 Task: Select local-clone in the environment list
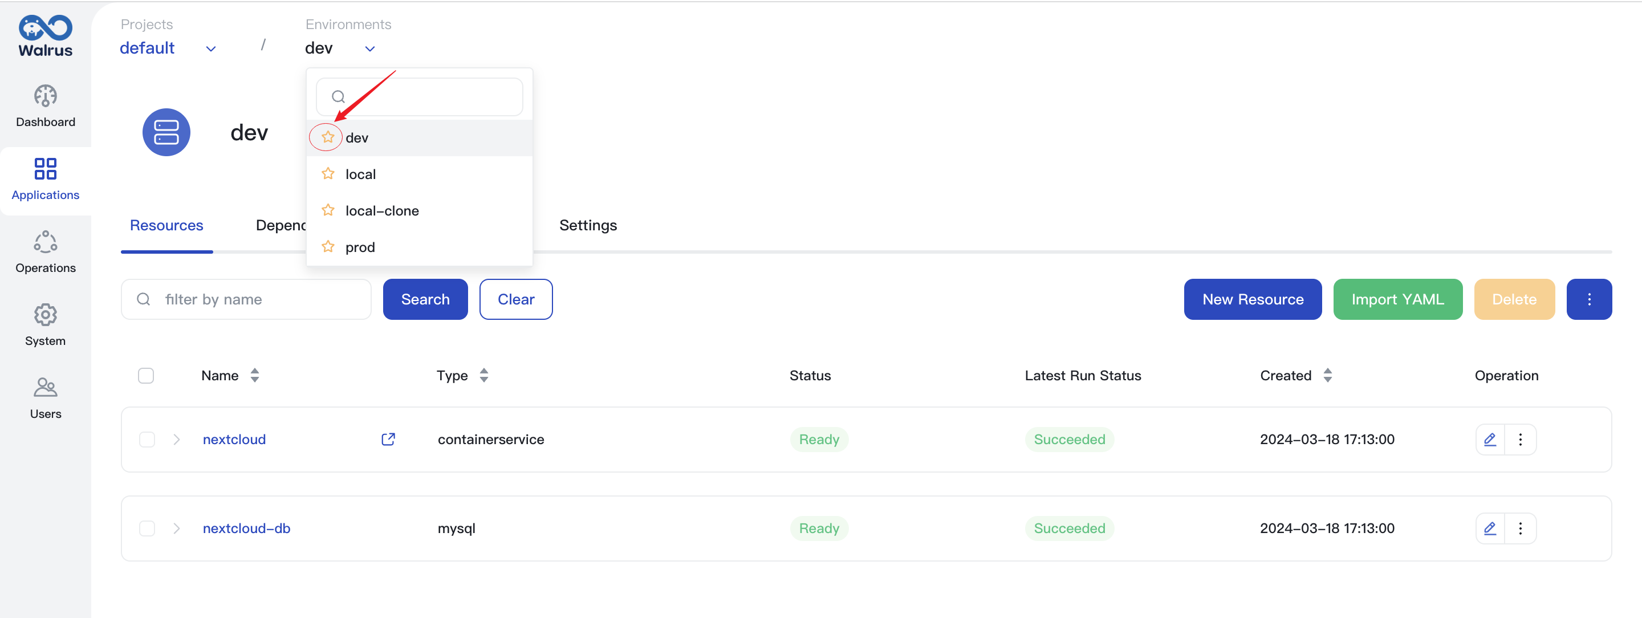420,210
